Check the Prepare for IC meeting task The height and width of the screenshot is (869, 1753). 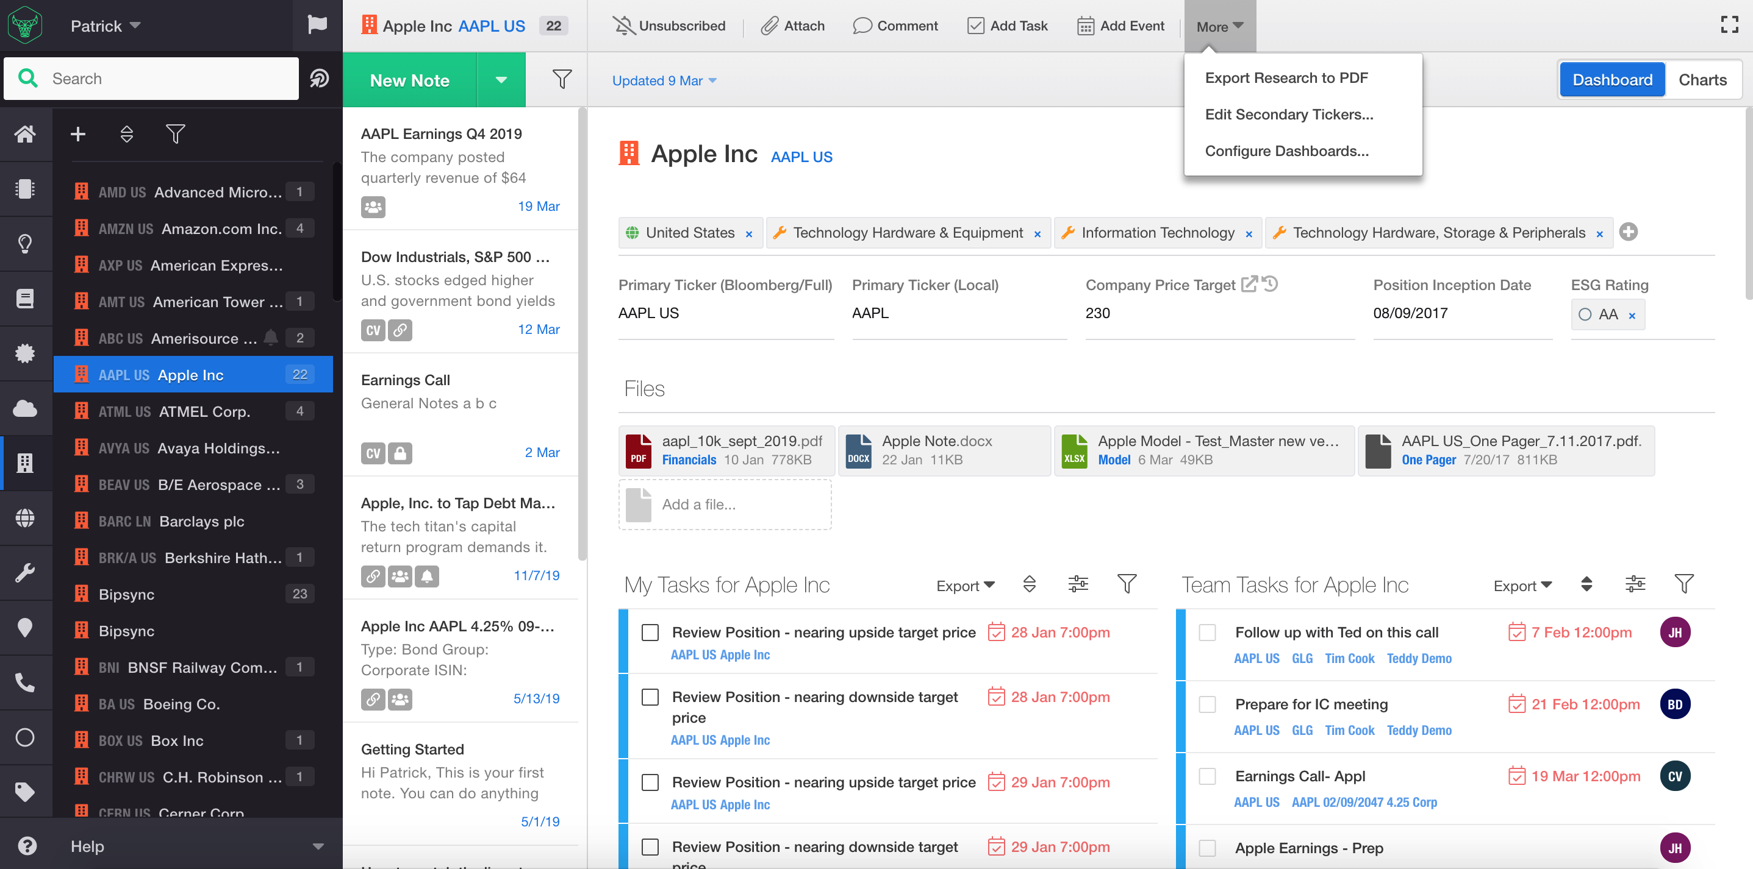(x=1207, y=704)
